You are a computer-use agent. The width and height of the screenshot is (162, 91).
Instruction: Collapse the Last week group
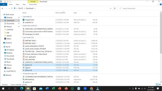pos(22,16)
